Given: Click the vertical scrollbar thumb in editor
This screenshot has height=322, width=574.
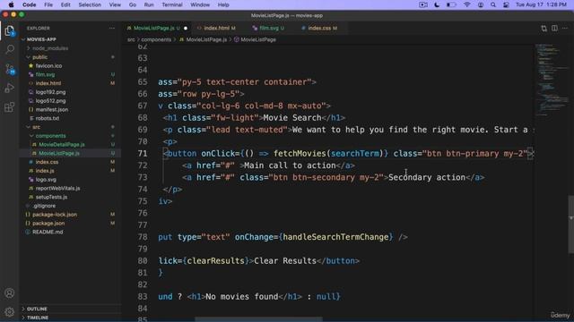Looking at the screenshot, I should pos(570,225).
